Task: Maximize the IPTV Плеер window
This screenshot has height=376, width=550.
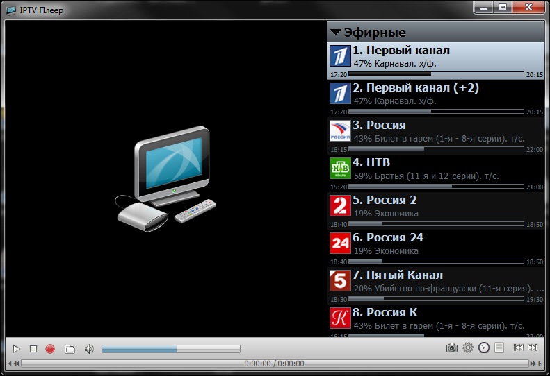Action: tap(503, 8)
